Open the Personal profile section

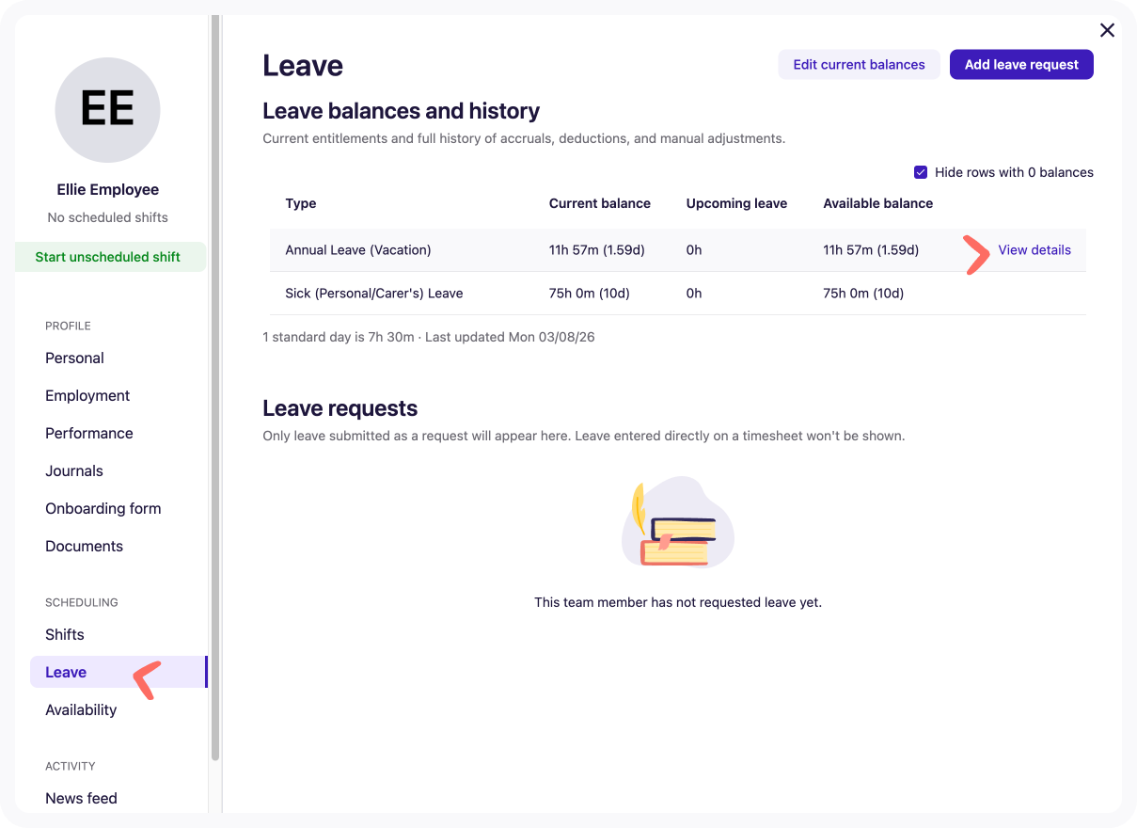click(74, 358)
